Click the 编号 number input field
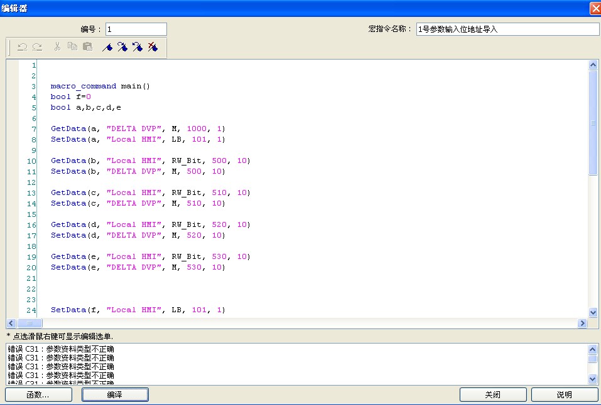This screenshot has height=405, width=601. [x=136, y=29]
